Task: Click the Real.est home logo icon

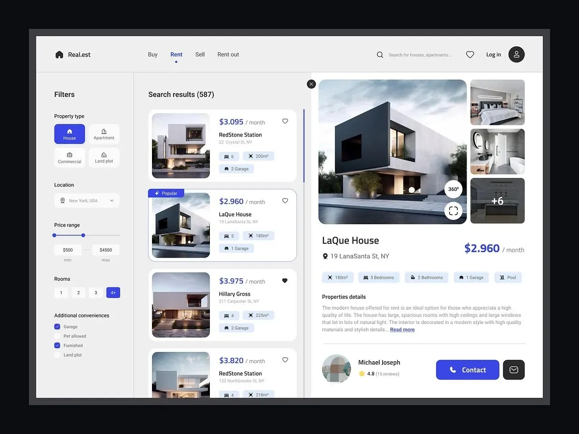Action: coord(59,54)
